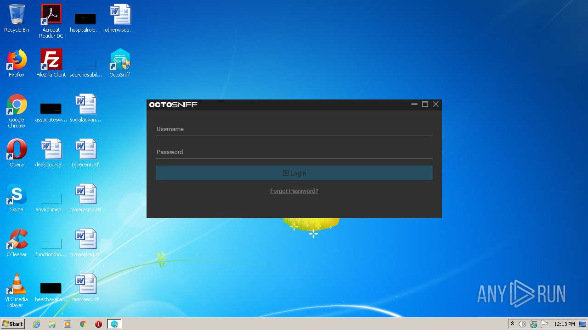Show hidden system tray icons
The height and width of the screenshot is (330, 588).
512,324
